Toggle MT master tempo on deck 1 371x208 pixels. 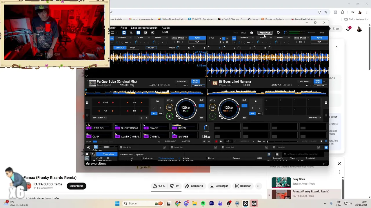point(201,118)
